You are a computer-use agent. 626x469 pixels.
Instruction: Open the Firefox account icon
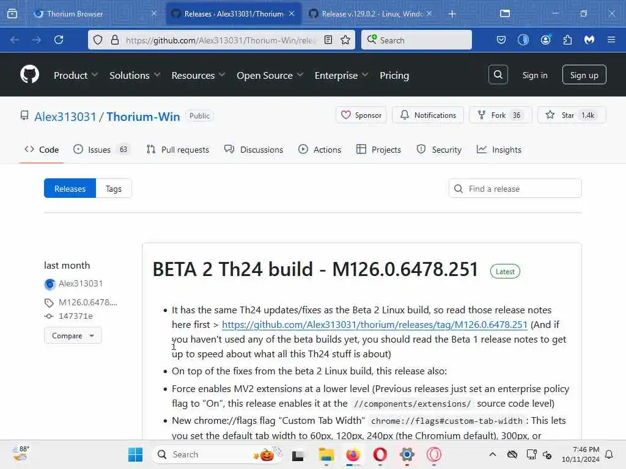[x=545, y=40]
